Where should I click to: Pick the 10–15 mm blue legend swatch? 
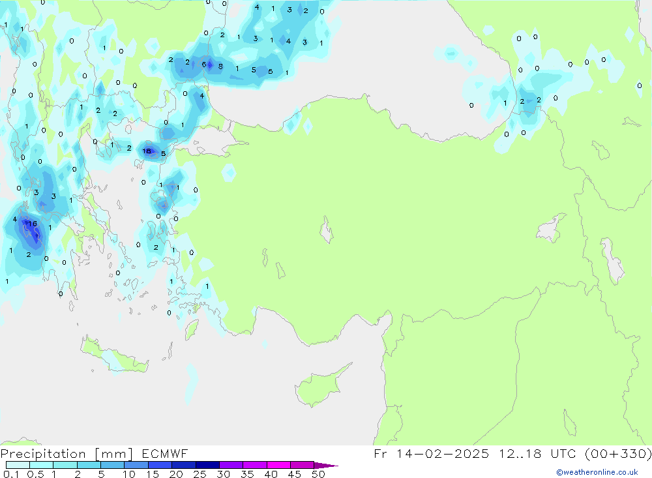tap(136, 465)
